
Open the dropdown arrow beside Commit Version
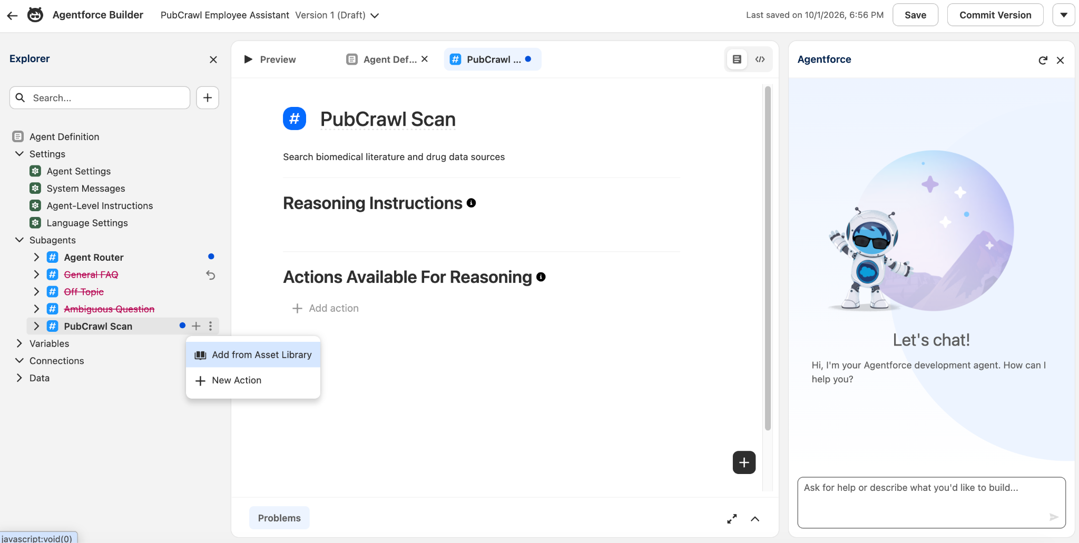coord(1064,15)
